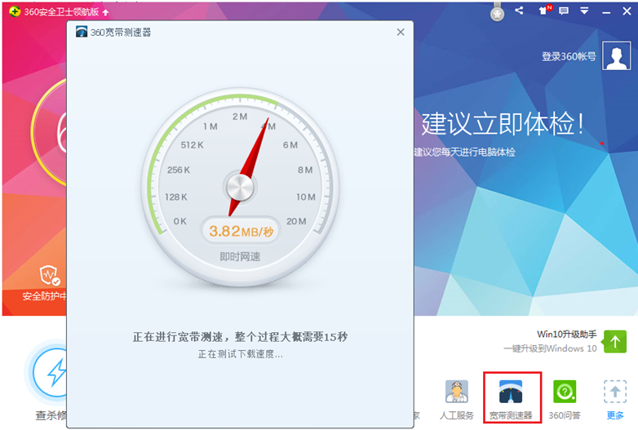Open the feedback message icon

pyautogui.click(x=564, y=11)
